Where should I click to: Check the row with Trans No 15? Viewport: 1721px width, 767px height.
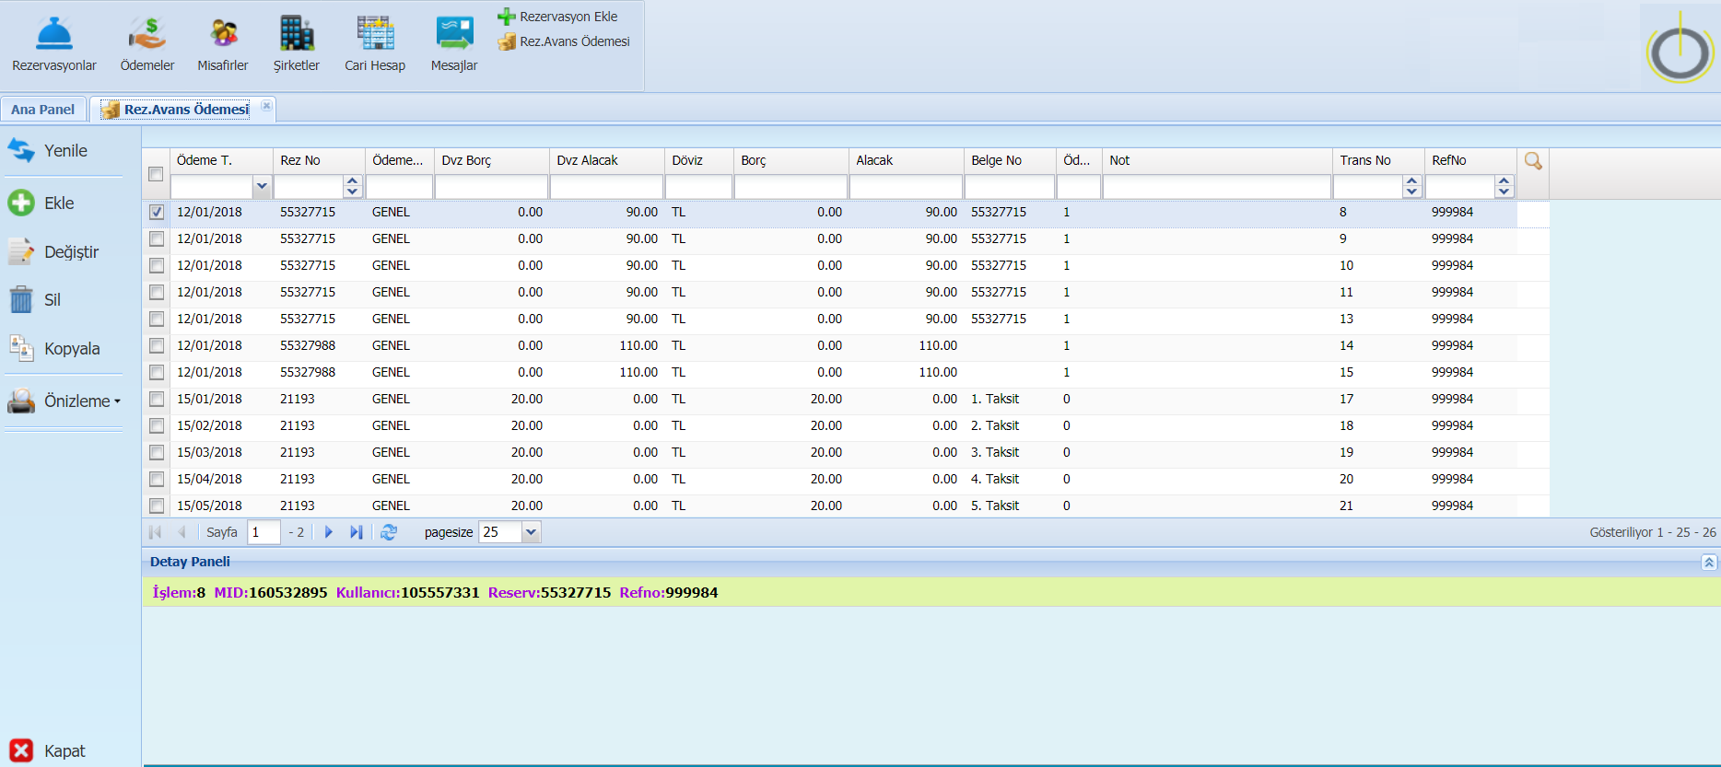(x=157, y=372)
